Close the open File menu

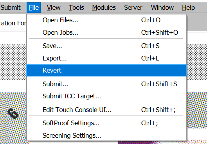pos(34,8)
